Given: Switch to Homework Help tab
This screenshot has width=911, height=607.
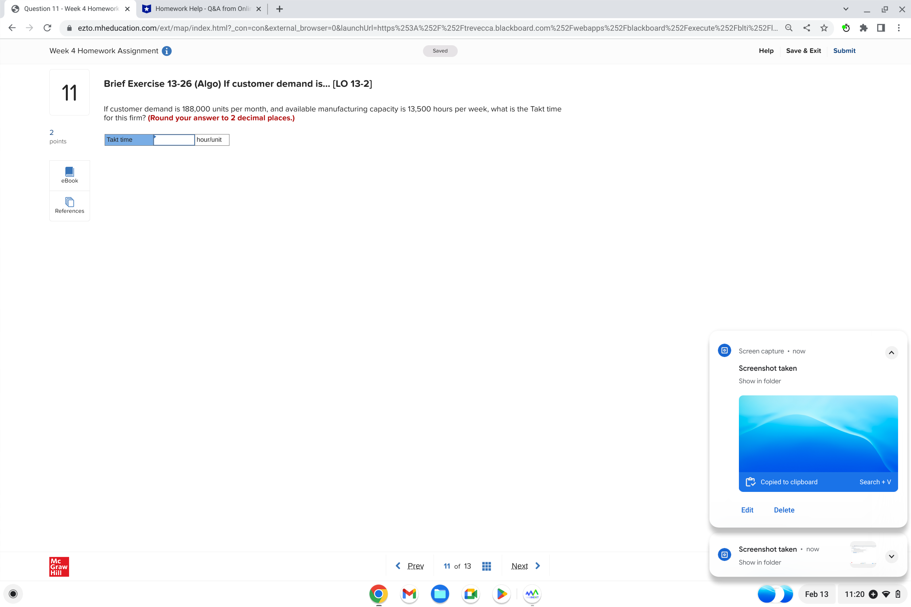Looking at the screenshot, I should (x=202, y=9).
